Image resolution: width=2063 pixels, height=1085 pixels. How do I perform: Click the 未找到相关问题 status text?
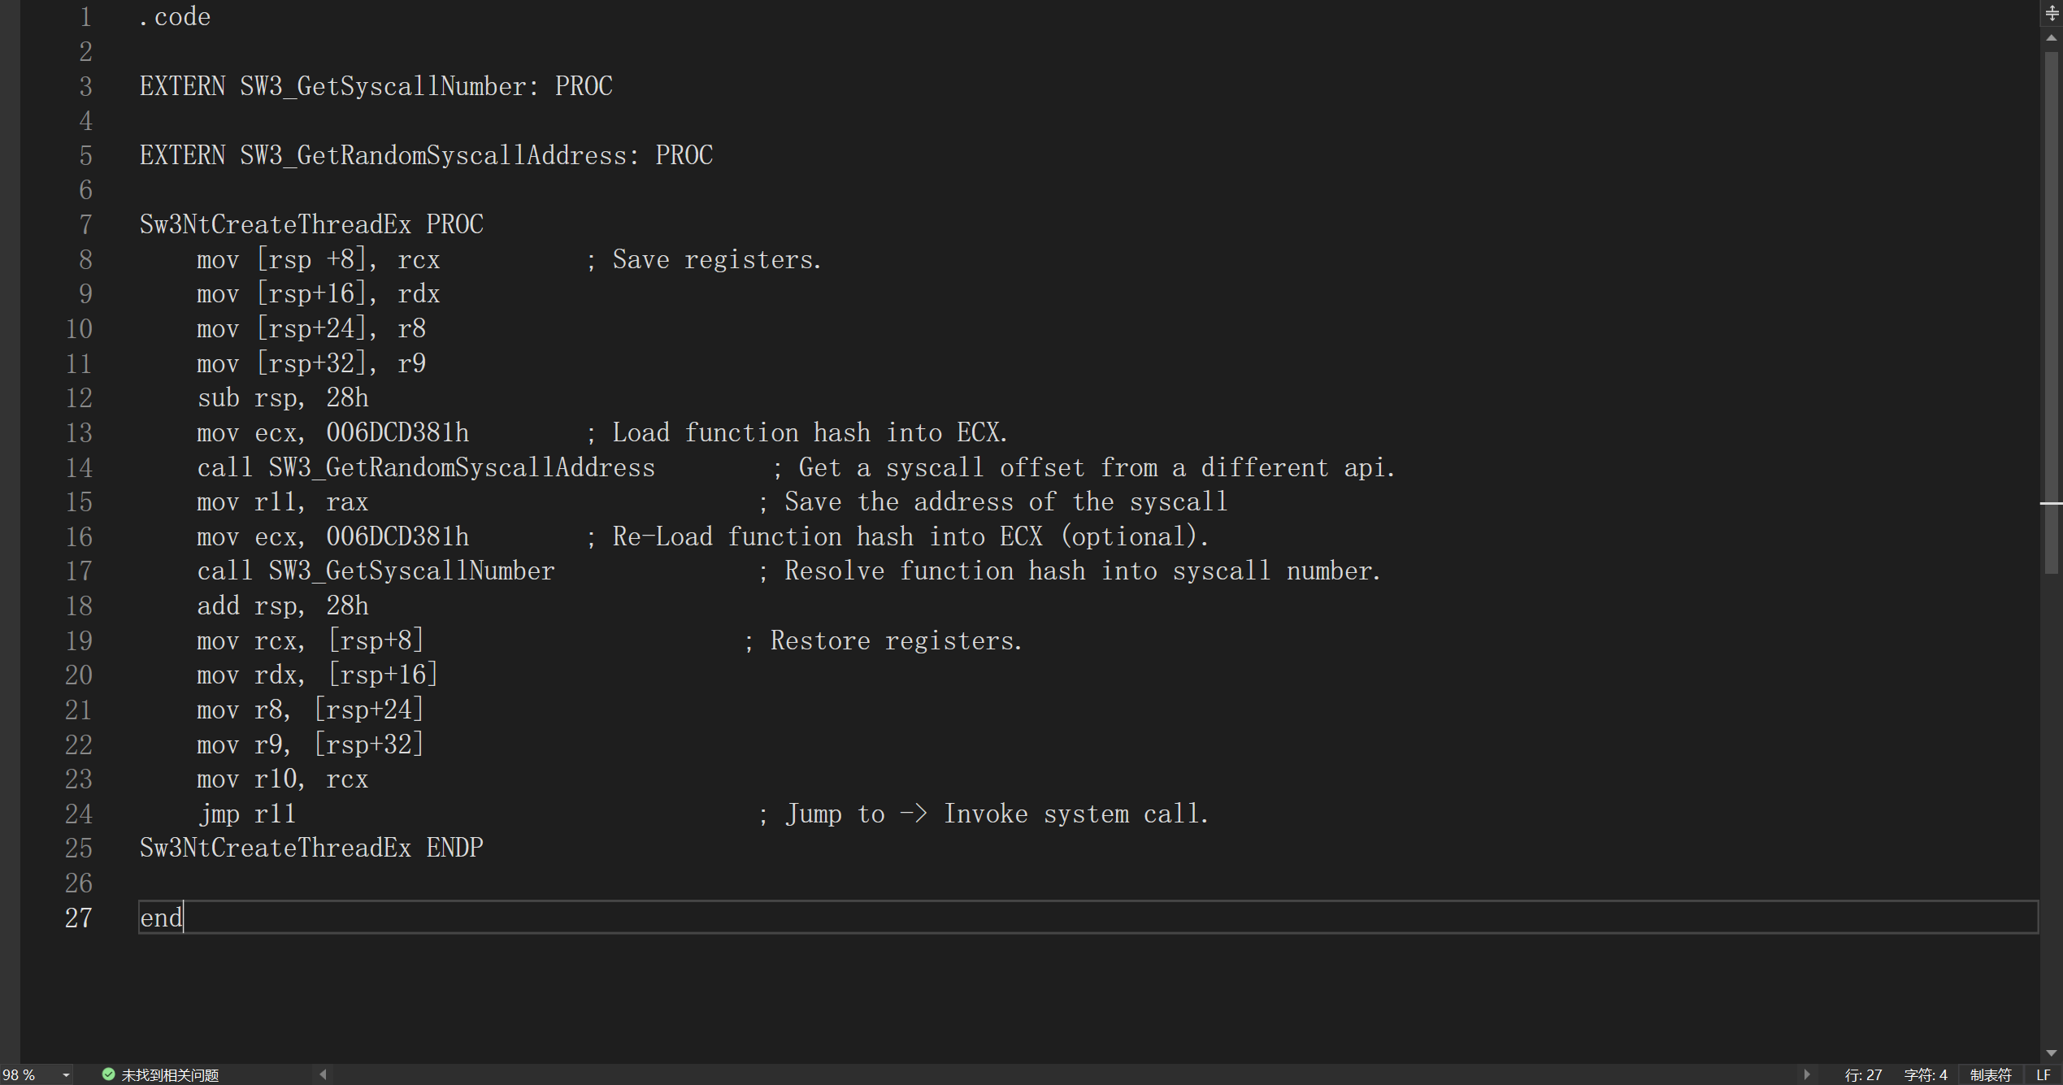pyautogui.click(x=170, y=1075)
